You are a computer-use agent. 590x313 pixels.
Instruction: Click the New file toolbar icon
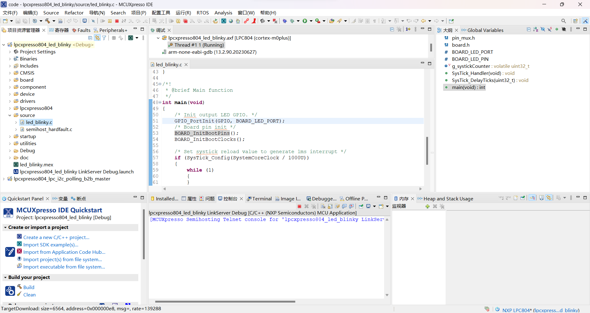5,21
